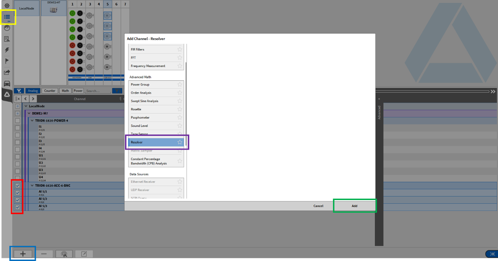Select slot 1 in the module header
Image resolution: width=498 pixels, height=261 pixels.
[x=72, y=4]
